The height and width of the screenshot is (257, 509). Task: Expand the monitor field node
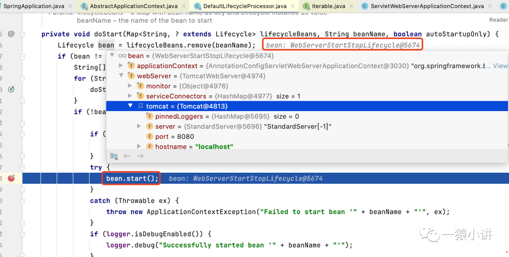130,86
